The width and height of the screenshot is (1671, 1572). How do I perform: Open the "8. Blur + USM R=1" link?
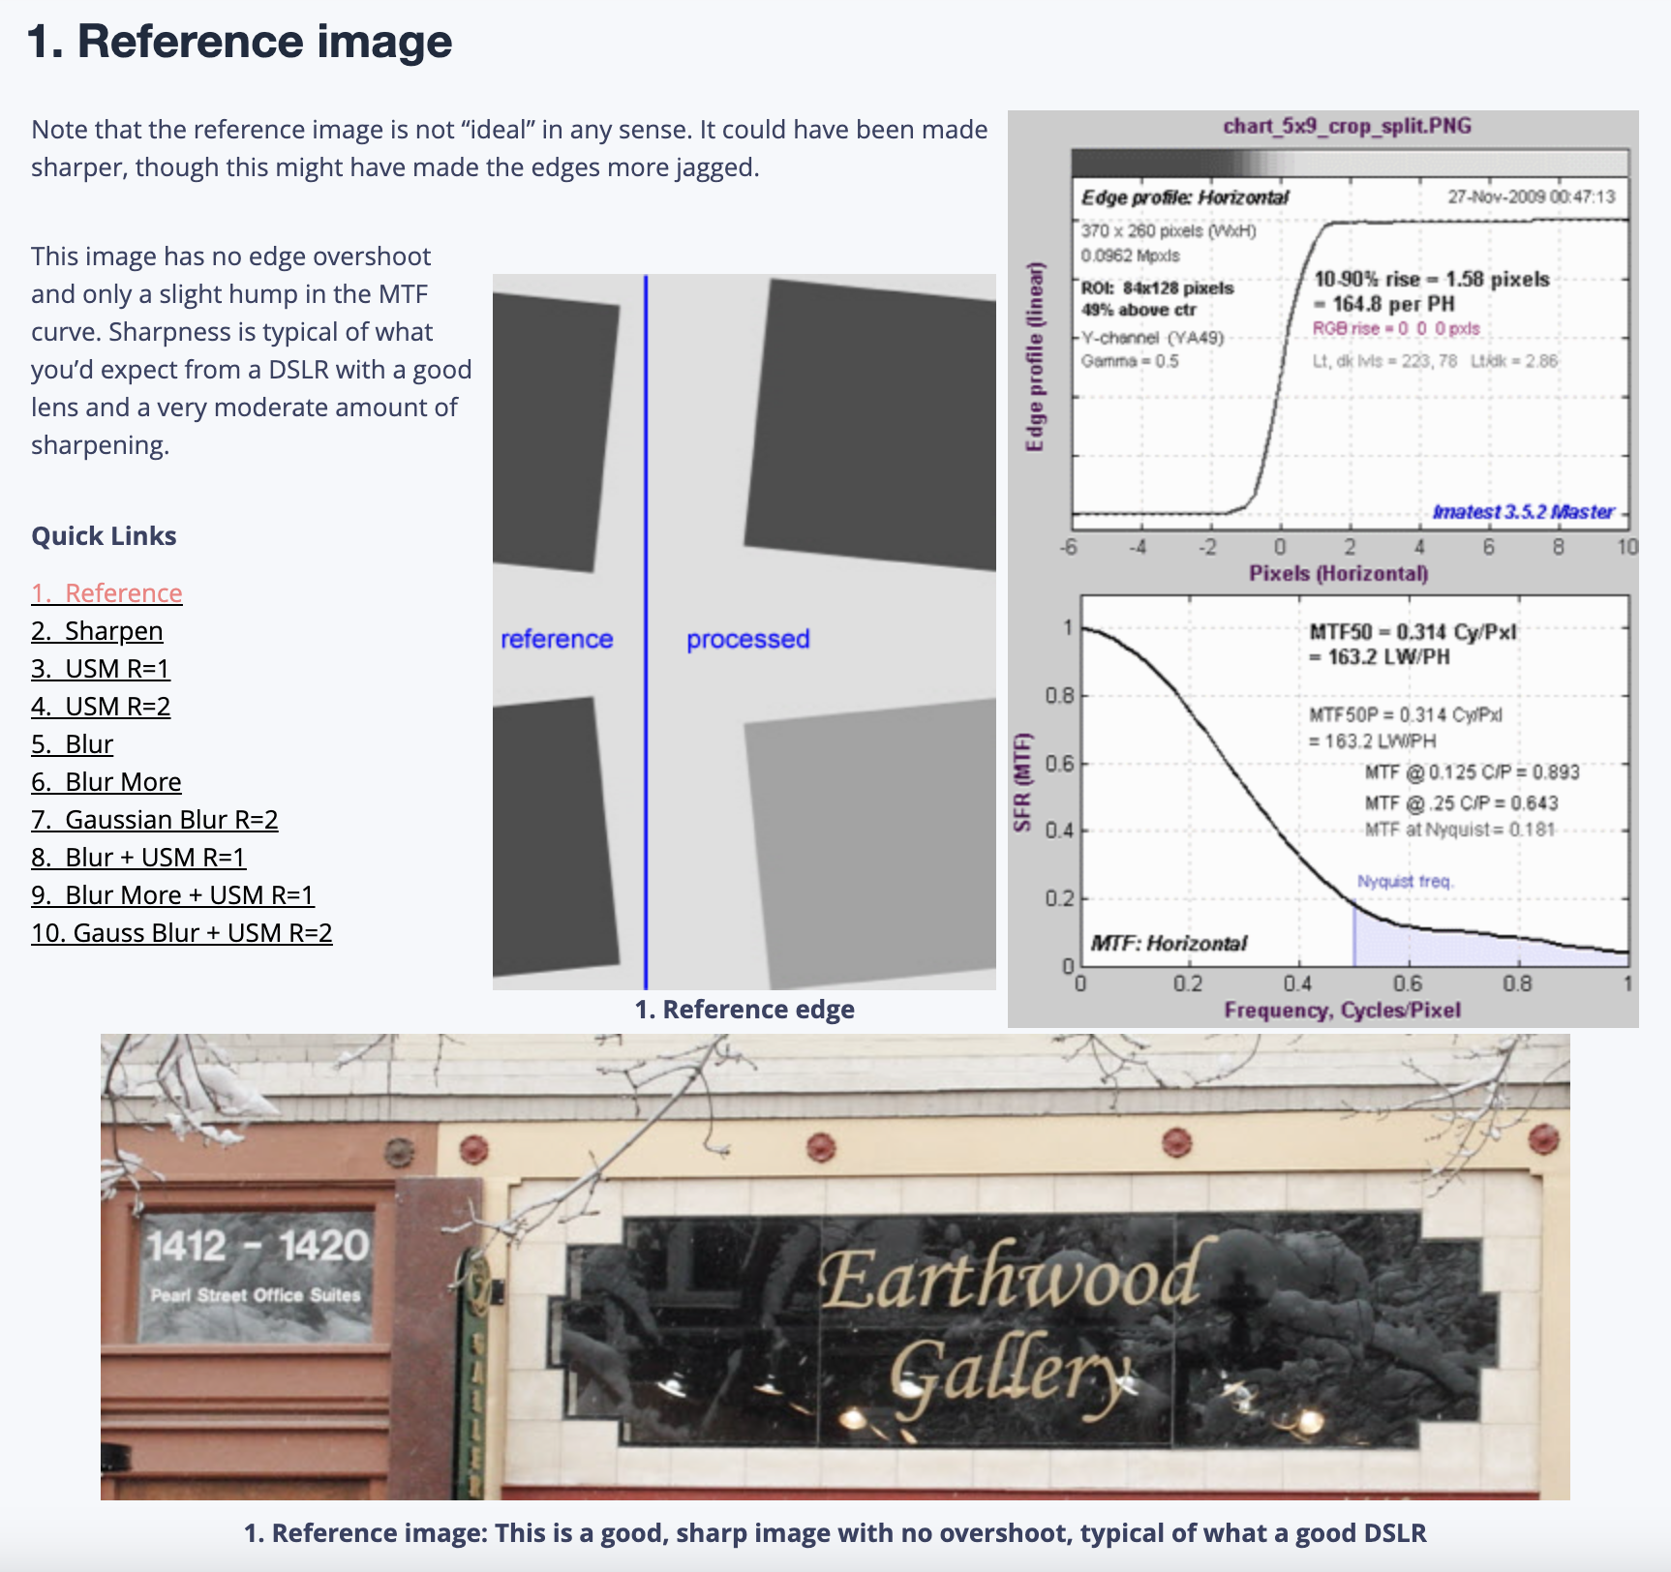[138, 857]
